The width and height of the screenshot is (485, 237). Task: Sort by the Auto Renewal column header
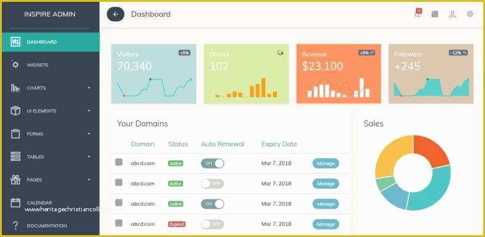click(223, 144)
